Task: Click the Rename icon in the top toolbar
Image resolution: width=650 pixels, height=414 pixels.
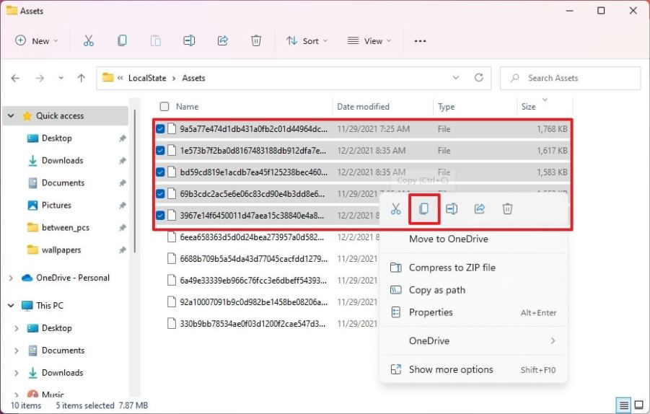Action: click(x=189, y=40)
